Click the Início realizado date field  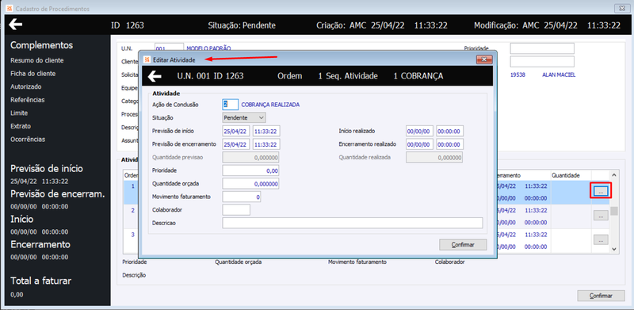click(420, 131)
